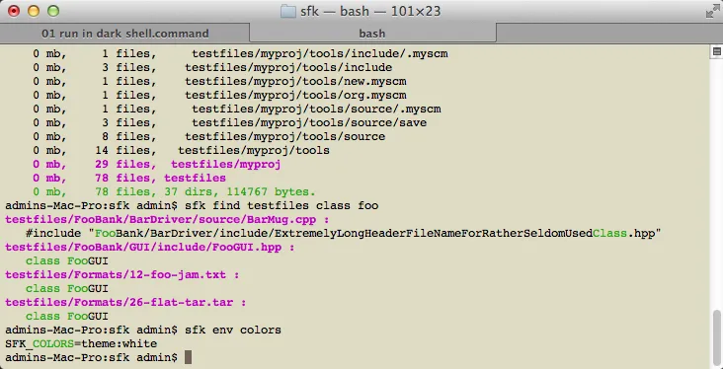Minimize the window using the yellow button
723x369 pixels.
[x=34, y=11]
